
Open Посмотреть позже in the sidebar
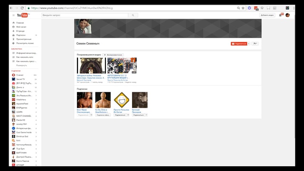tap(25, 43)
